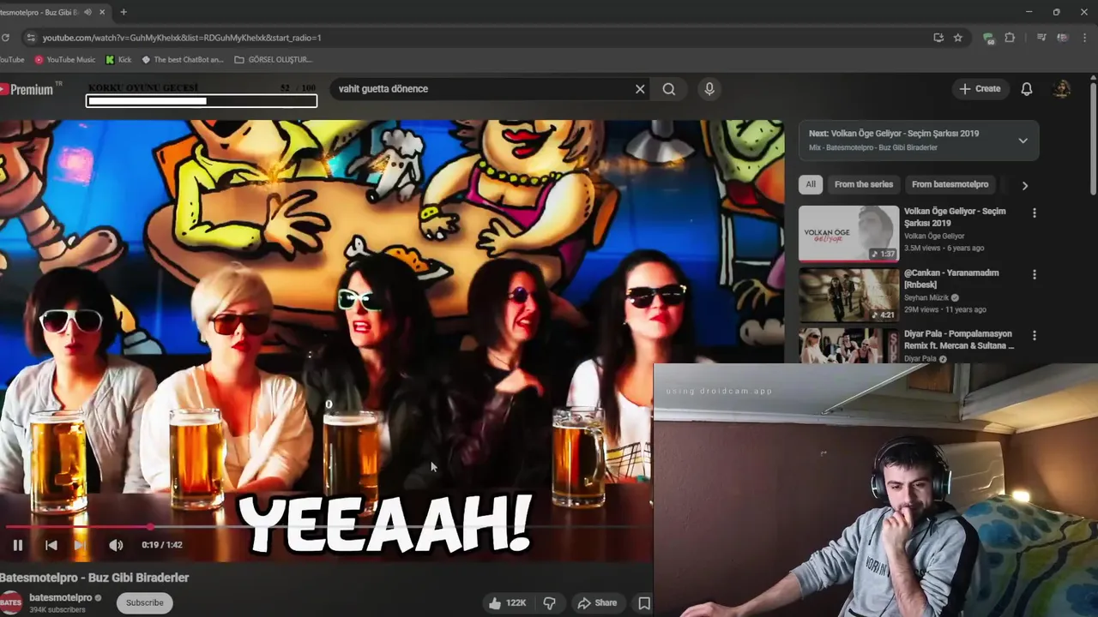This screenshot has width=1098, height=617.
Task: Click the browser address bar URL
Action: [182, 38]
